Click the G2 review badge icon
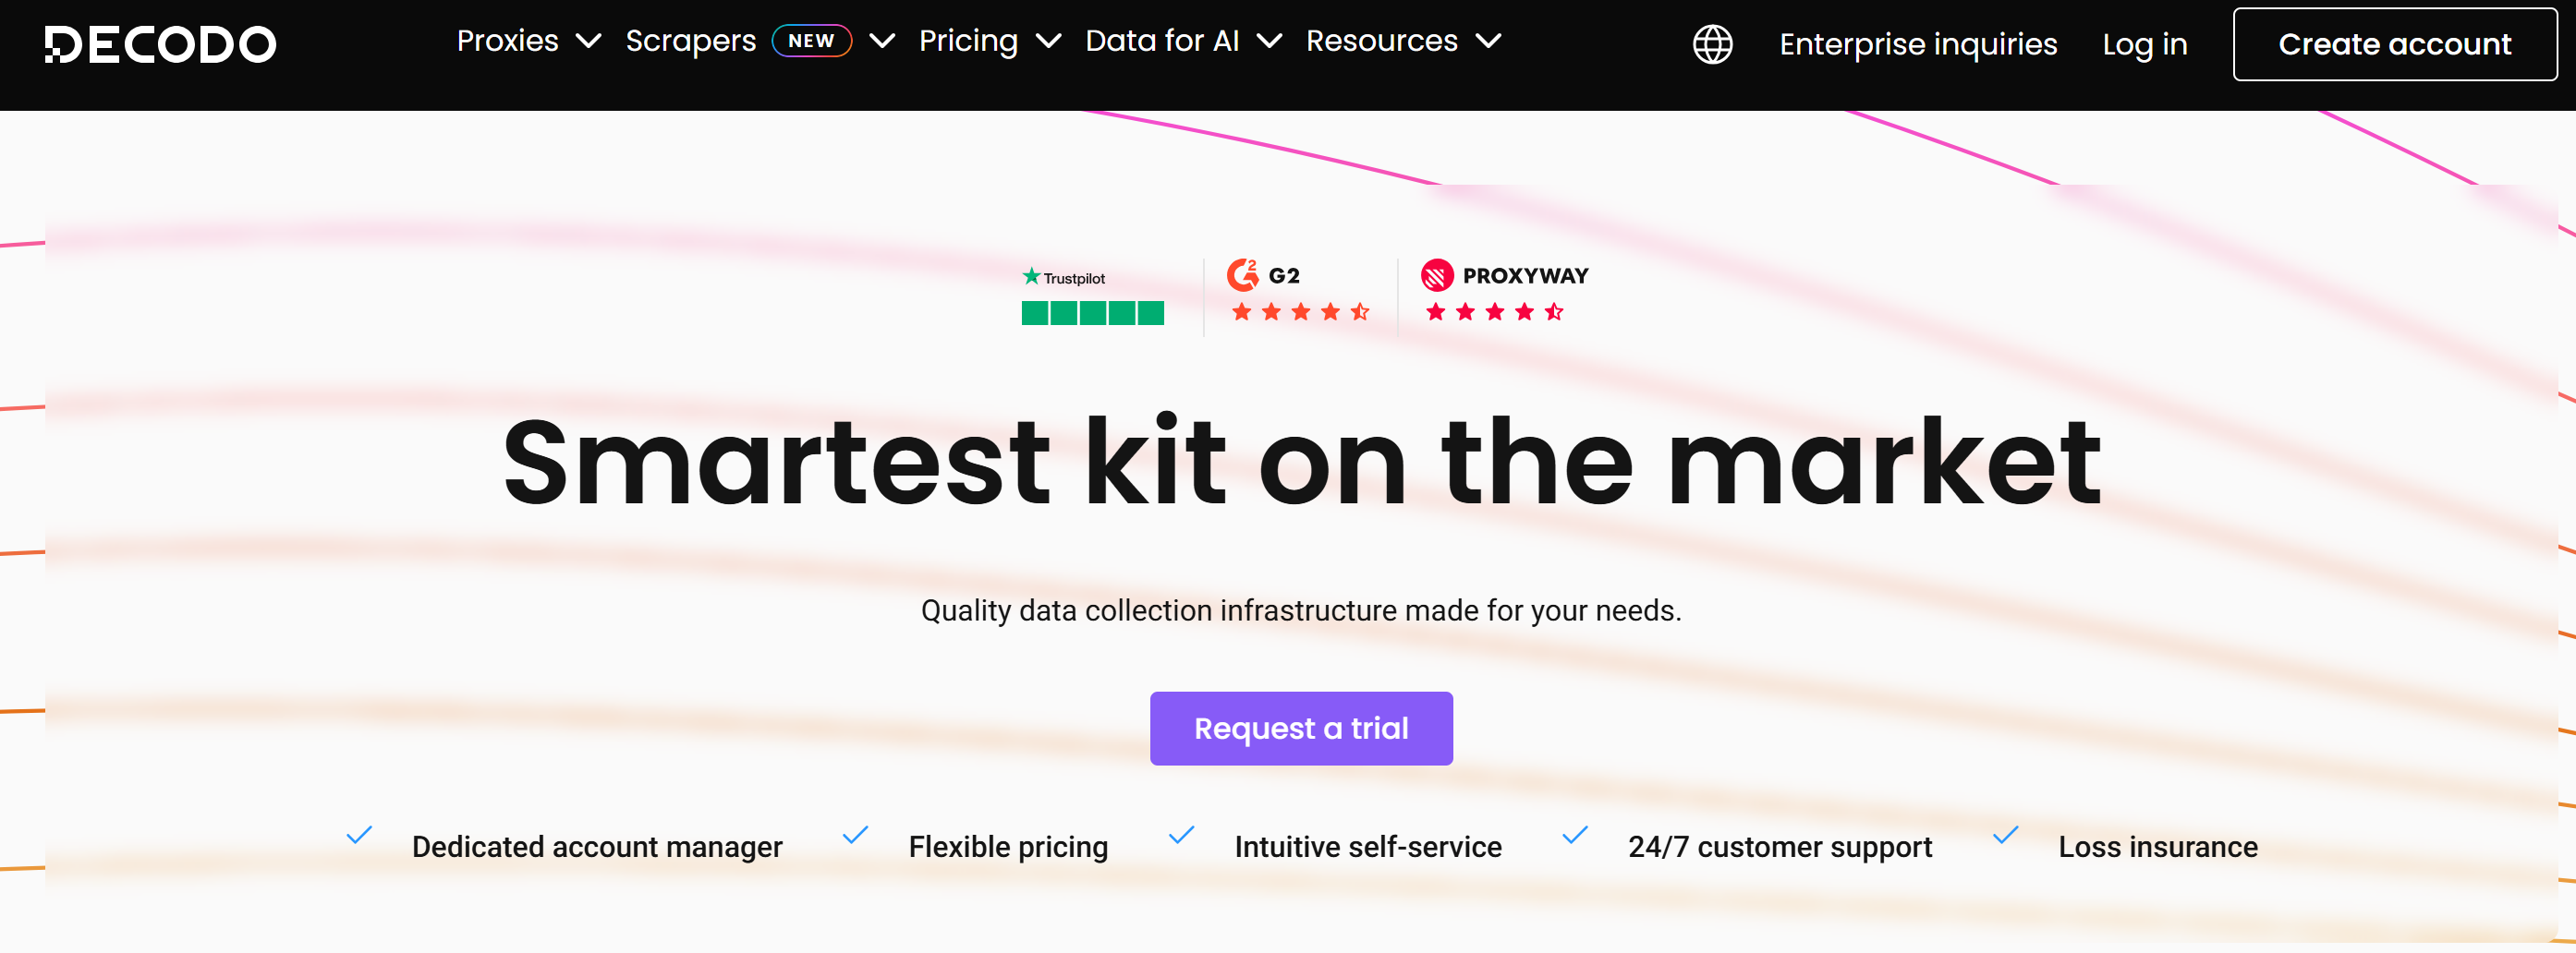Viewport: 2576px width, 953px height. [x=1243, y=276]
